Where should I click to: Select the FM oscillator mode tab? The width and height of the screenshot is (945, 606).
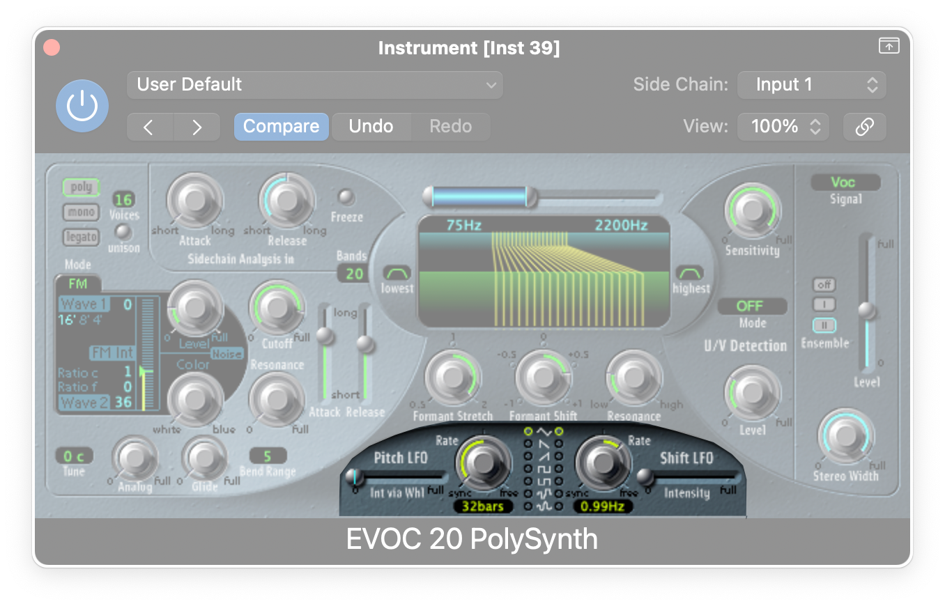[77, 284]
